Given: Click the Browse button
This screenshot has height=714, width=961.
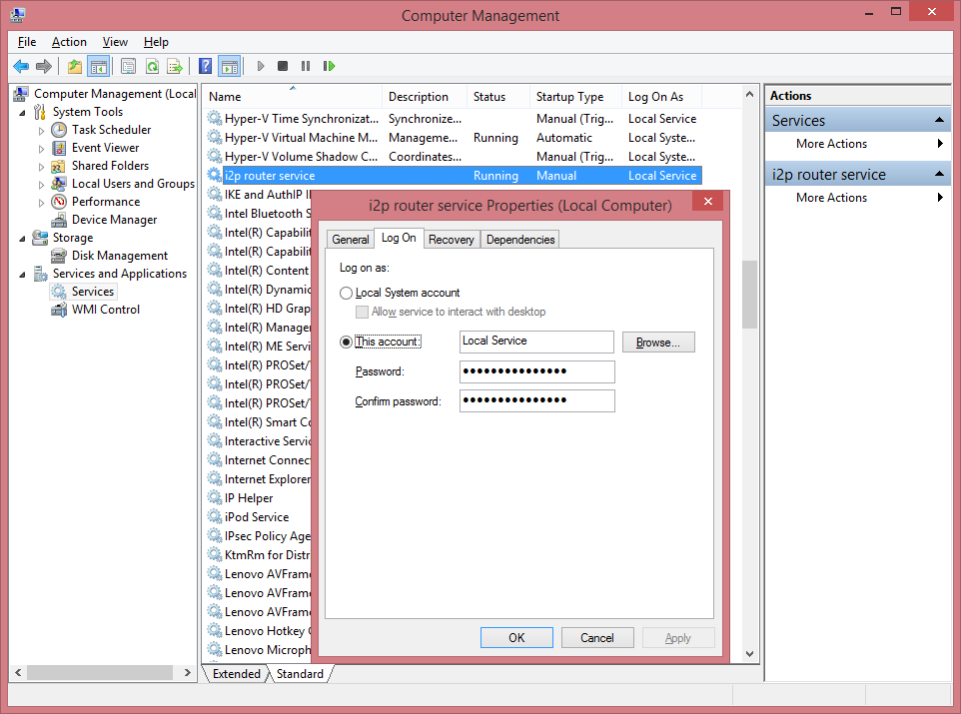Looking at the screenshot, I should click(x=658, y=342).
